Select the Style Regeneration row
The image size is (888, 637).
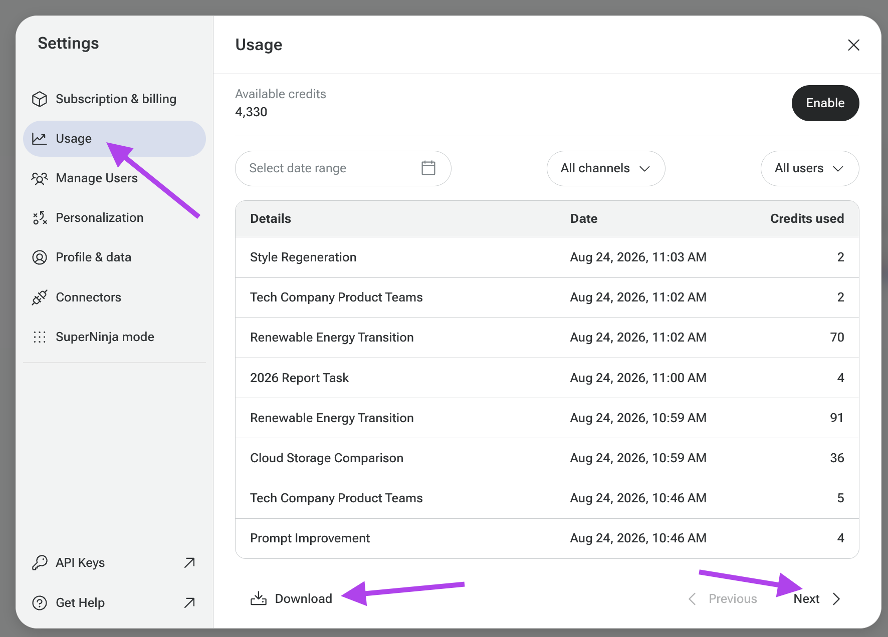tap(547, 257)
